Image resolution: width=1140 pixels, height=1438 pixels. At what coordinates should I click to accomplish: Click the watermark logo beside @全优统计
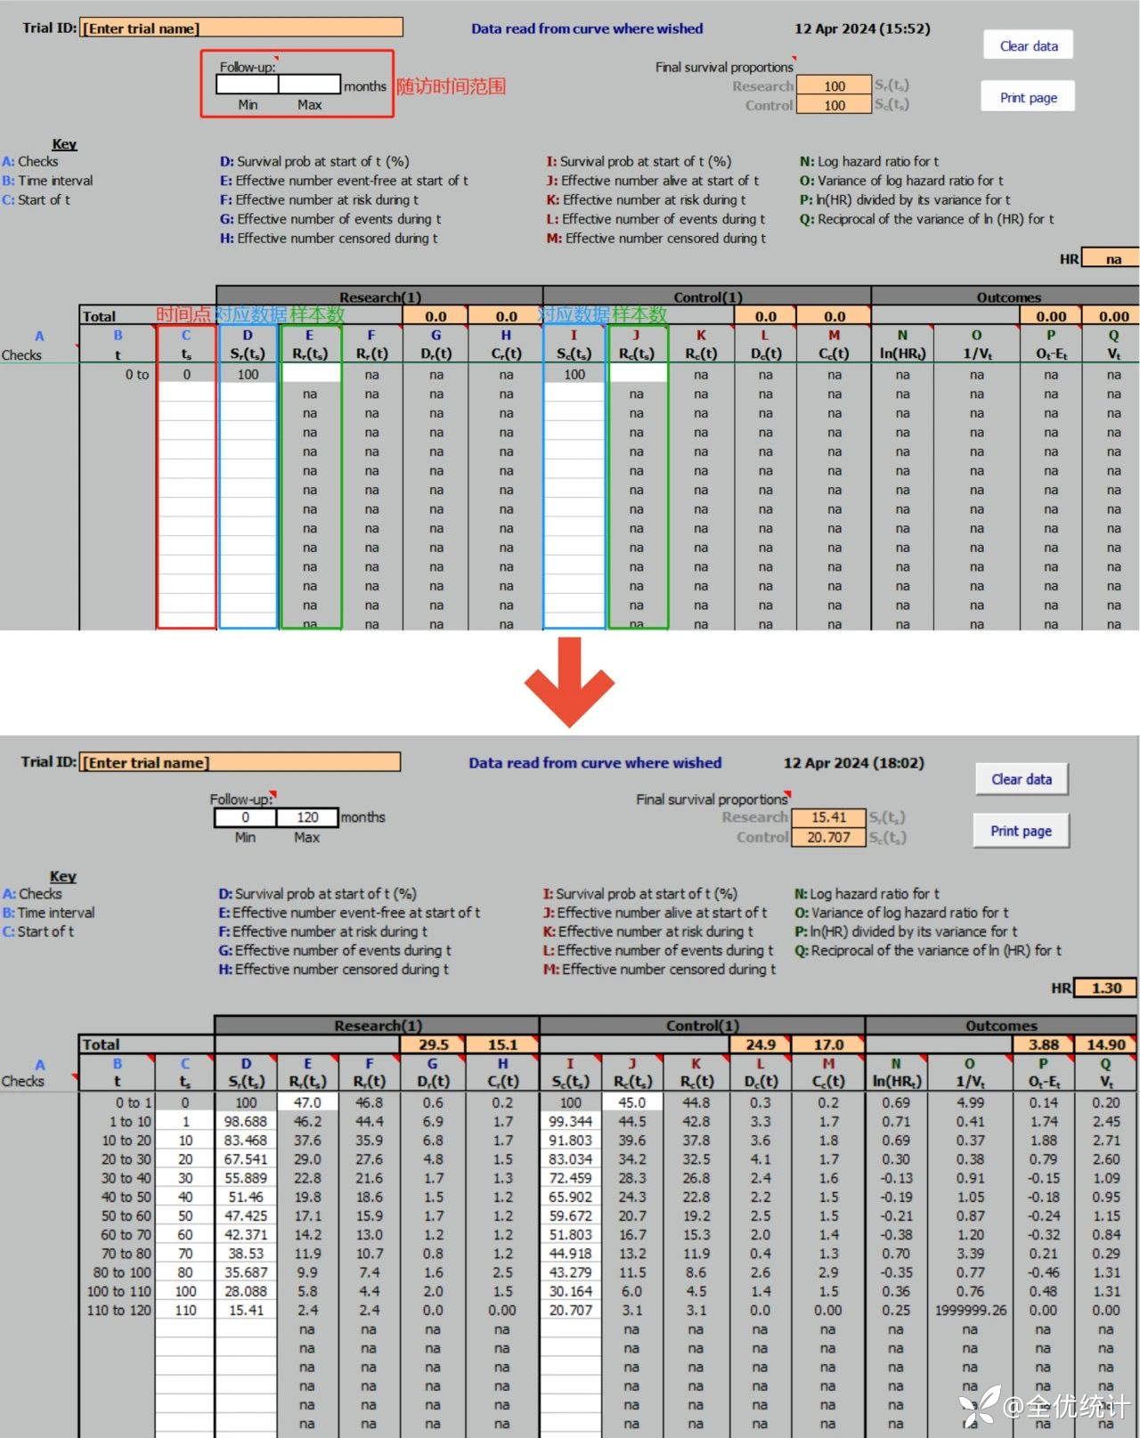[x=979, y=1407]
